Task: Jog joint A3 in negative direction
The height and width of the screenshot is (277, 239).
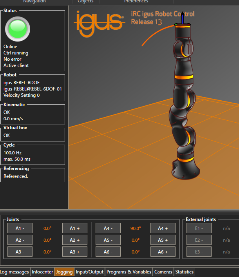Action: pos(20,252)
